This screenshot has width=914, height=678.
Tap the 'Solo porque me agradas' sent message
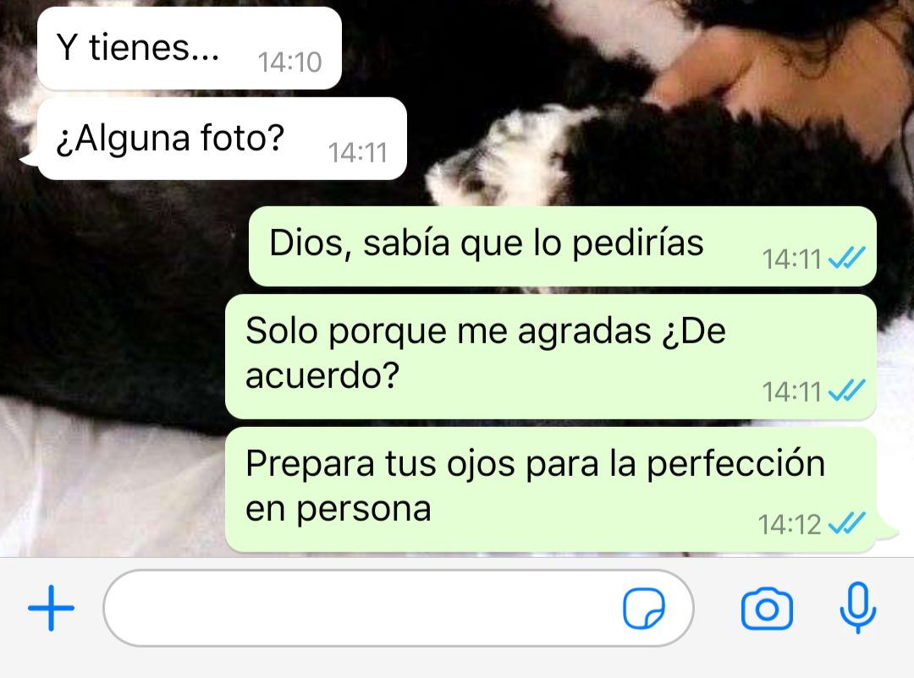click(x=551, y=357)
